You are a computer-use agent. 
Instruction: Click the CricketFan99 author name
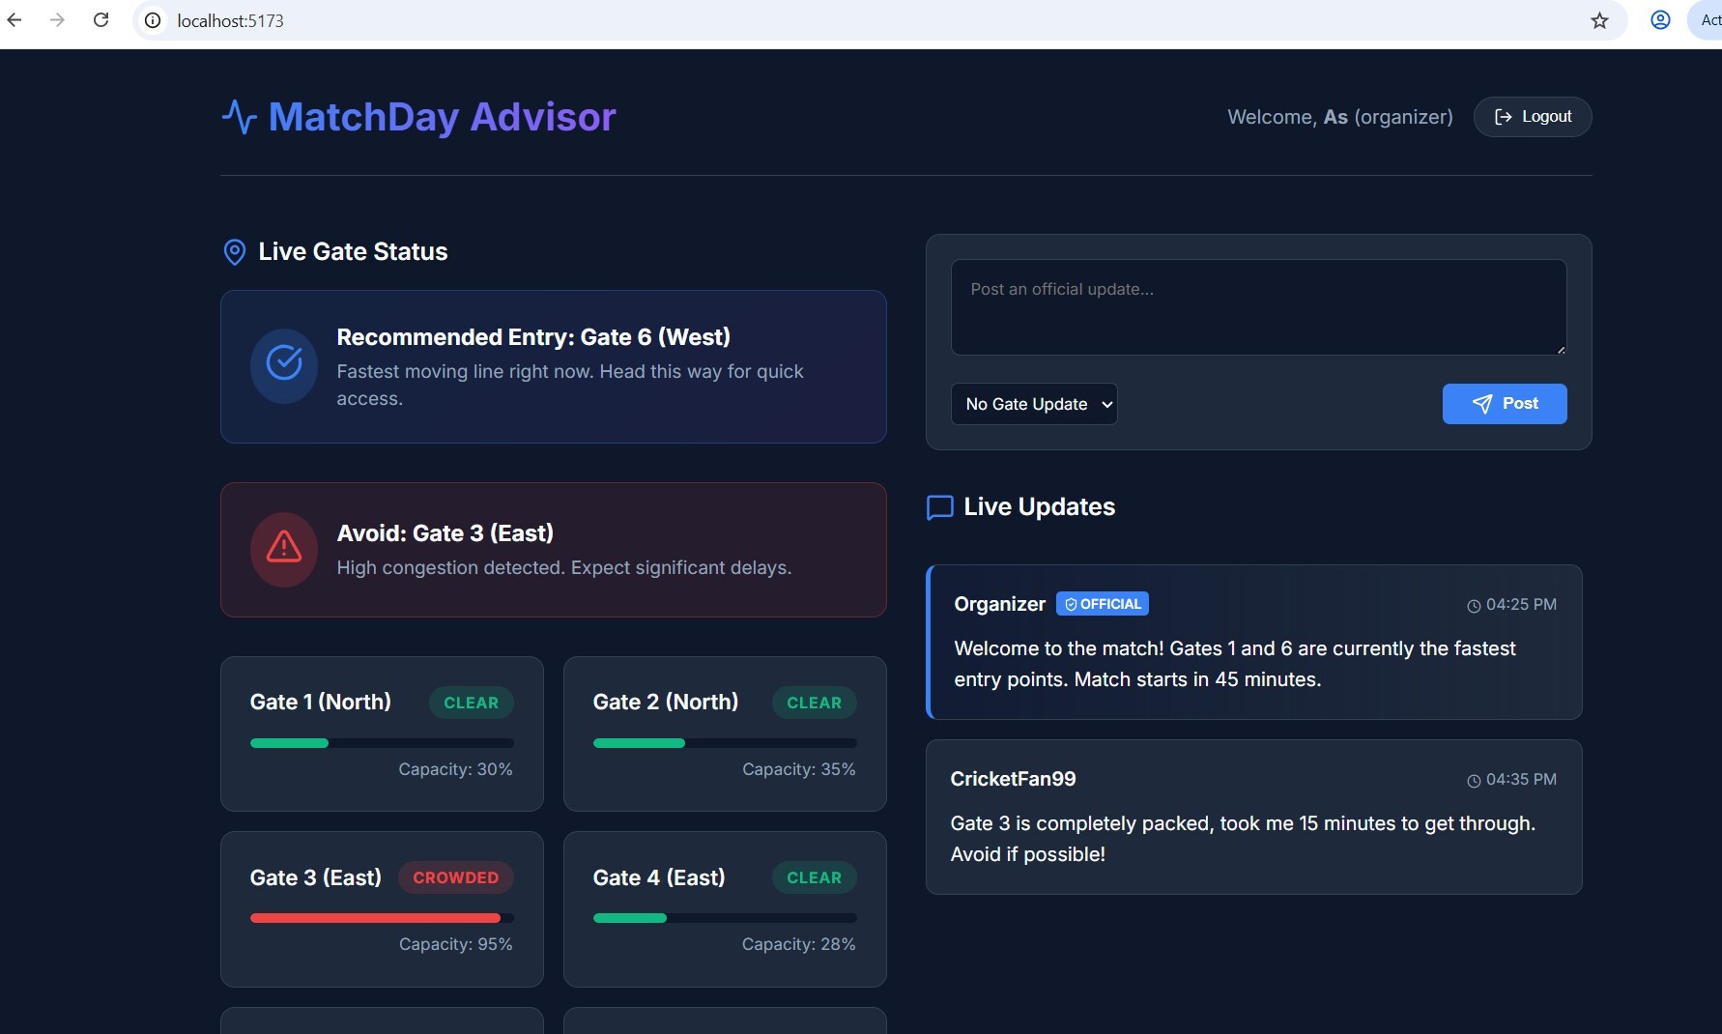(x=1013, y=779)
